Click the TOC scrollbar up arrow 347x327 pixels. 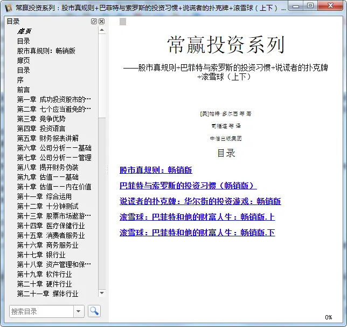[x=102, y=30]
